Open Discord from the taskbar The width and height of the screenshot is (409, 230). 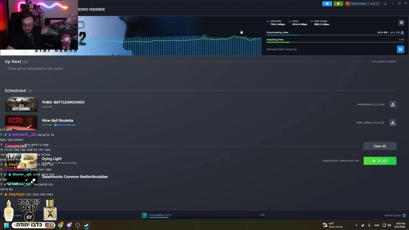(x=69, y=225)
